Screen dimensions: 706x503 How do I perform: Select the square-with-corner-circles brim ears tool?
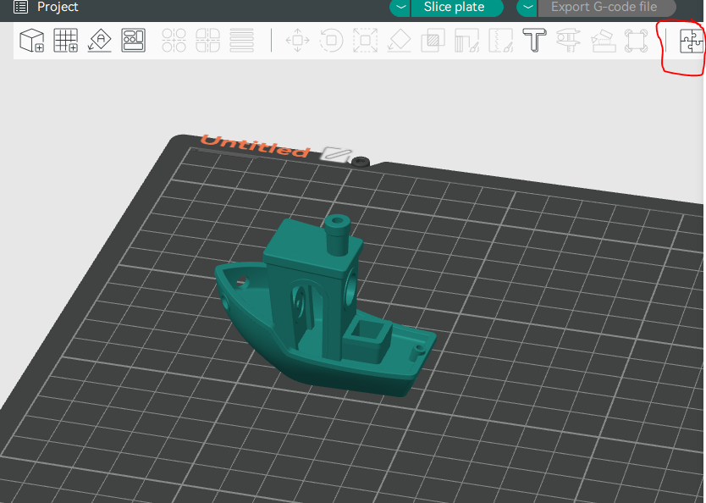(637, 40)
